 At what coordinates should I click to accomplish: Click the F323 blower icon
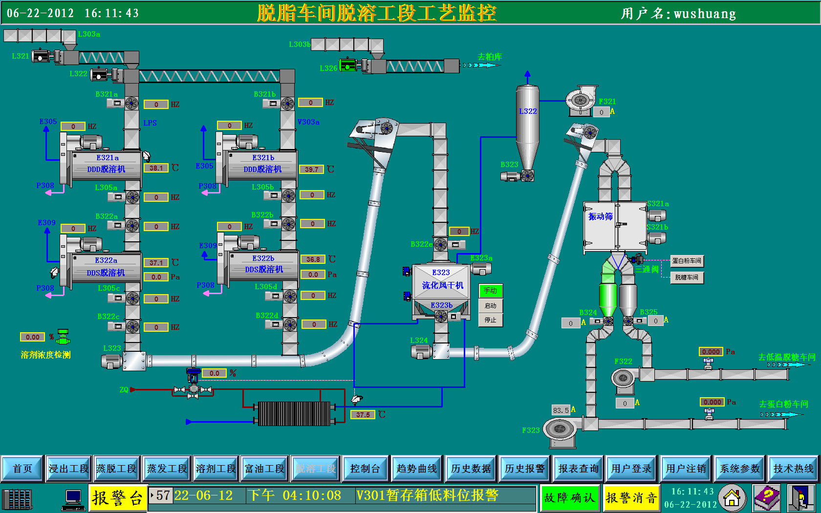click(x=561, y=431)
